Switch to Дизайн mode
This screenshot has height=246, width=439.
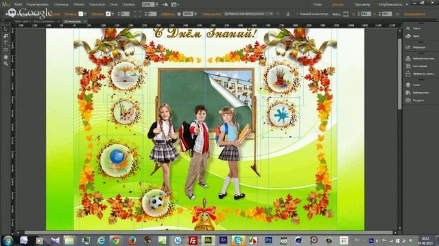338,5
